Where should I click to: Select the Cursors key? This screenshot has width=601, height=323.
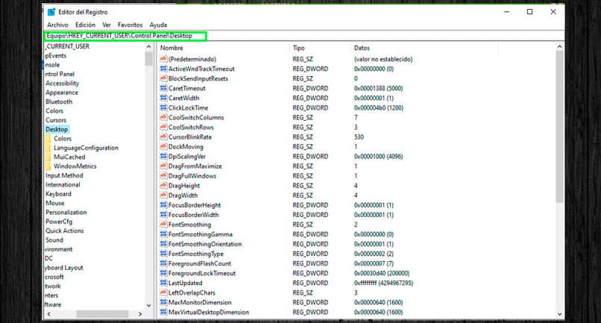tap(56, 120)
